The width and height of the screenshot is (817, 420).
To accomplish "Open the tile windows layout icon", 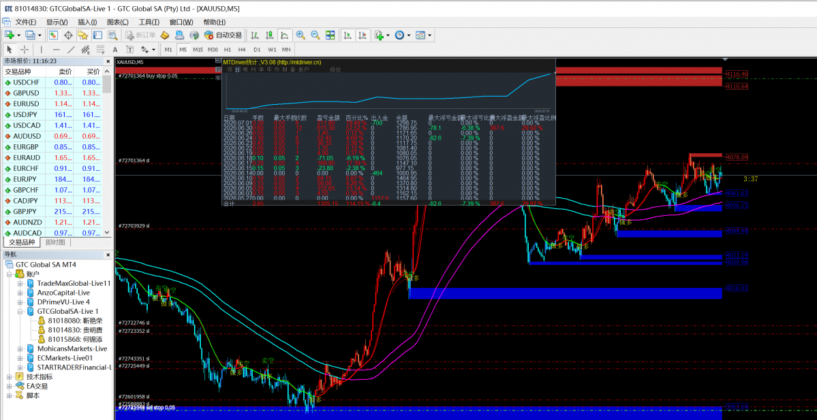I will click(330, 35).
